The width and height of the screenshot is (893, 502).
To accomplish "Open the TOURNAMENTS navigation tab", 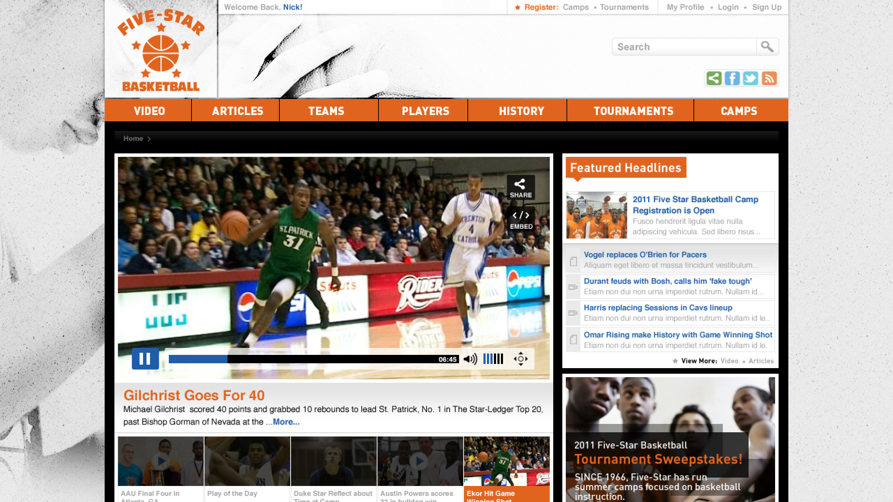I will click(x=633, y=111).
